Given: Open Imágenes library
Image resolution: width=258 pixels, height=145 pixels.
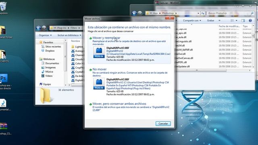Looking at the screenshot, I should [50, 68].
